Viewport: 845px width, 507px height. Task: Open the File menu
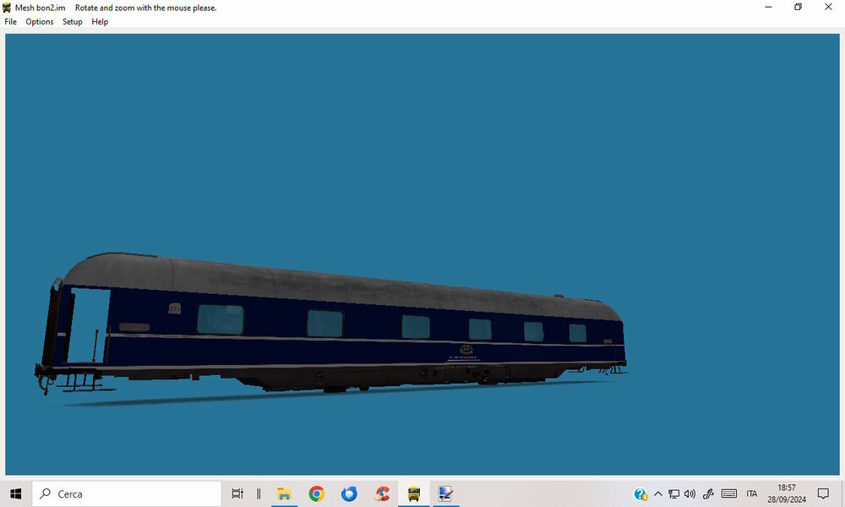(x=10, y=22)
